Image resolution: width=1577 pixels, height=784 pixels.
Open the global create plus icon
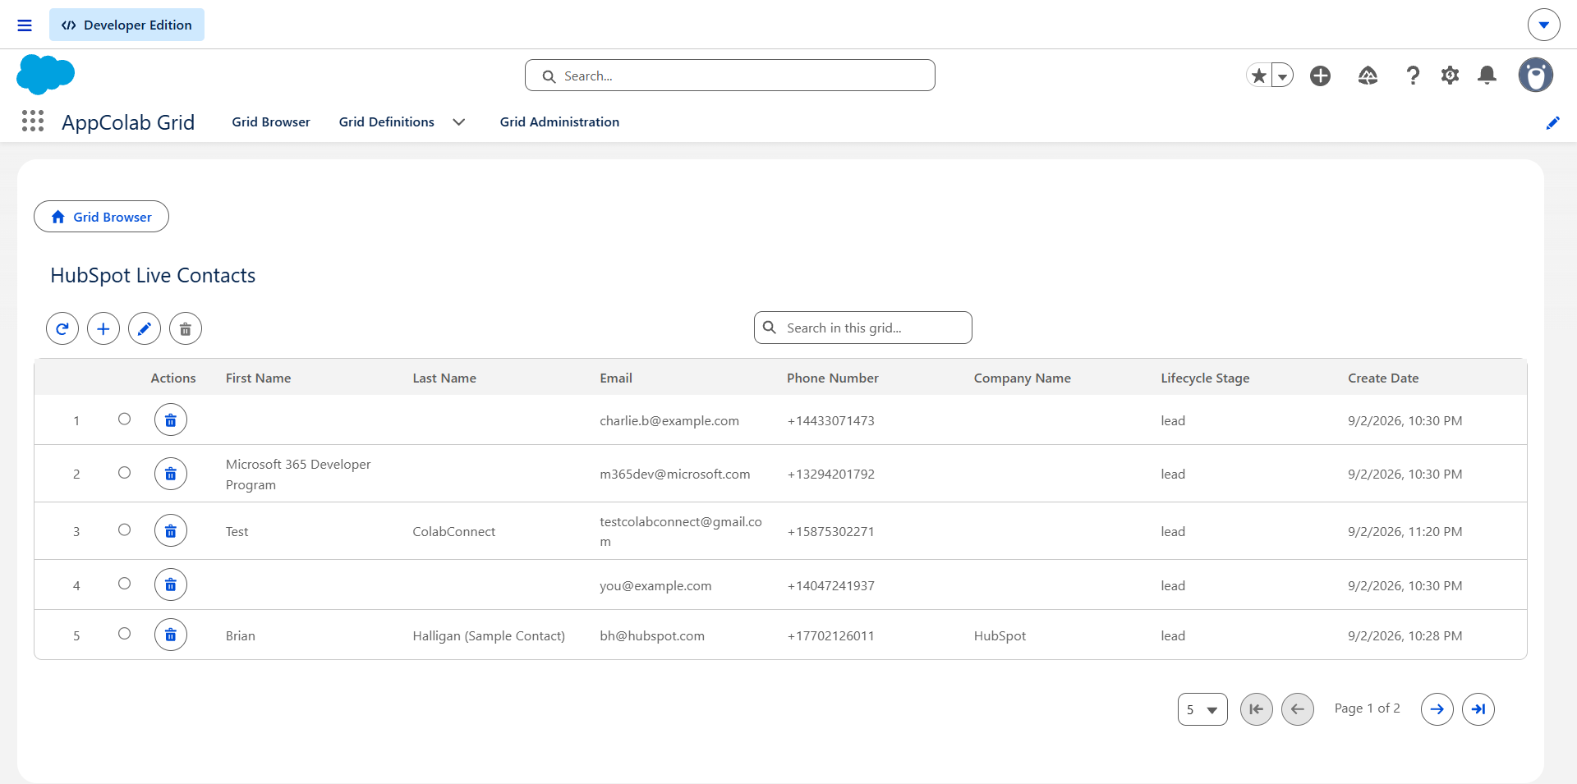pyautogui.click(x=1320, y=76)
